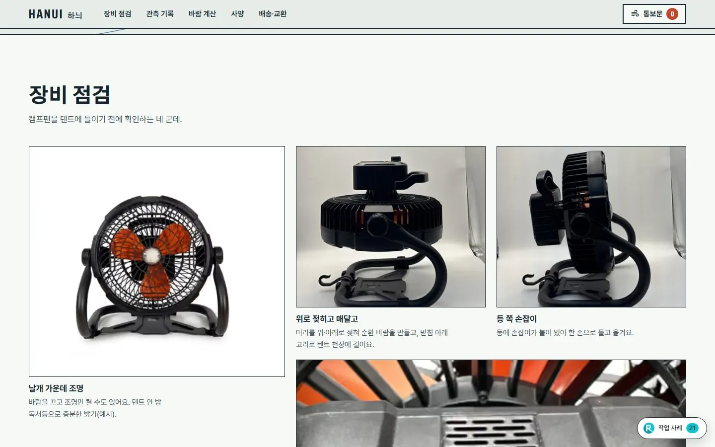
Task: Click the back handle fan photo
Action: (591, 226)
